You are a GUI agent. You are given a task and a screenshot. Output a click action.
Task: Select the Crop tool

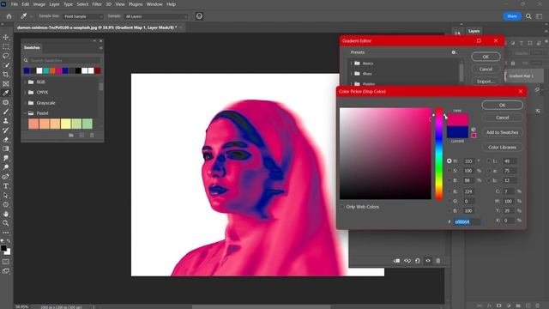pyautogui.click(x=6, y=75)
